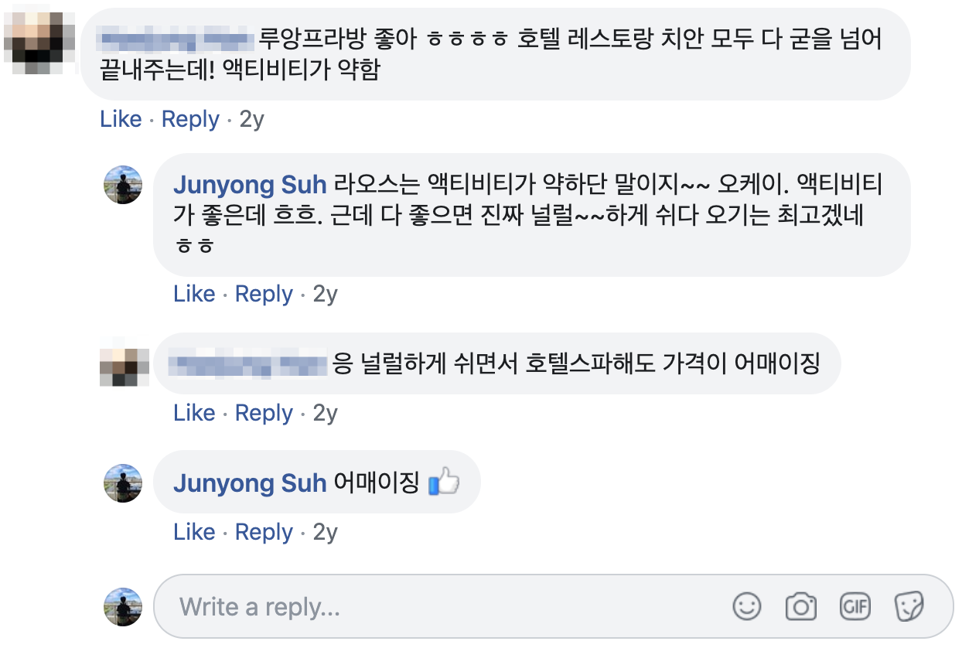
Task: Like the 호텔스파 comment
Action: pyautogui.click(x=195, y=412)
